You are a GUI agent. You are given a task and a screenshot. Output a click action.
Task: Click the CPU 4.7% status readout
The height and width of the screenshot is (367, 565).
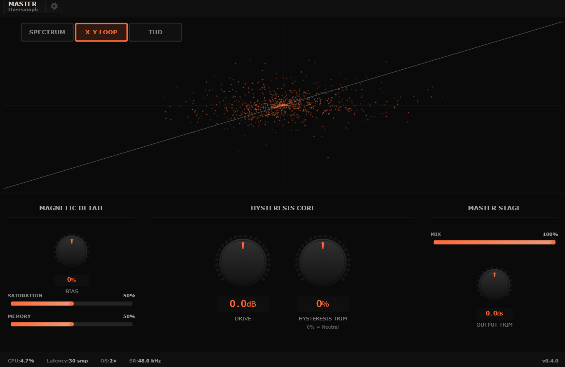coord(21,361)
